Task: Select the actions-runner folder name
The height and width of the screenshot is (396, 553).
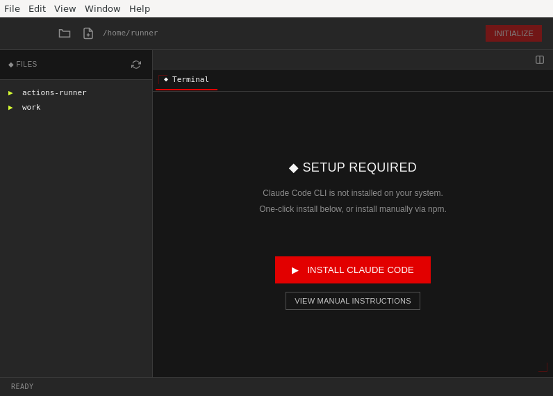Action: coord(54,92)
